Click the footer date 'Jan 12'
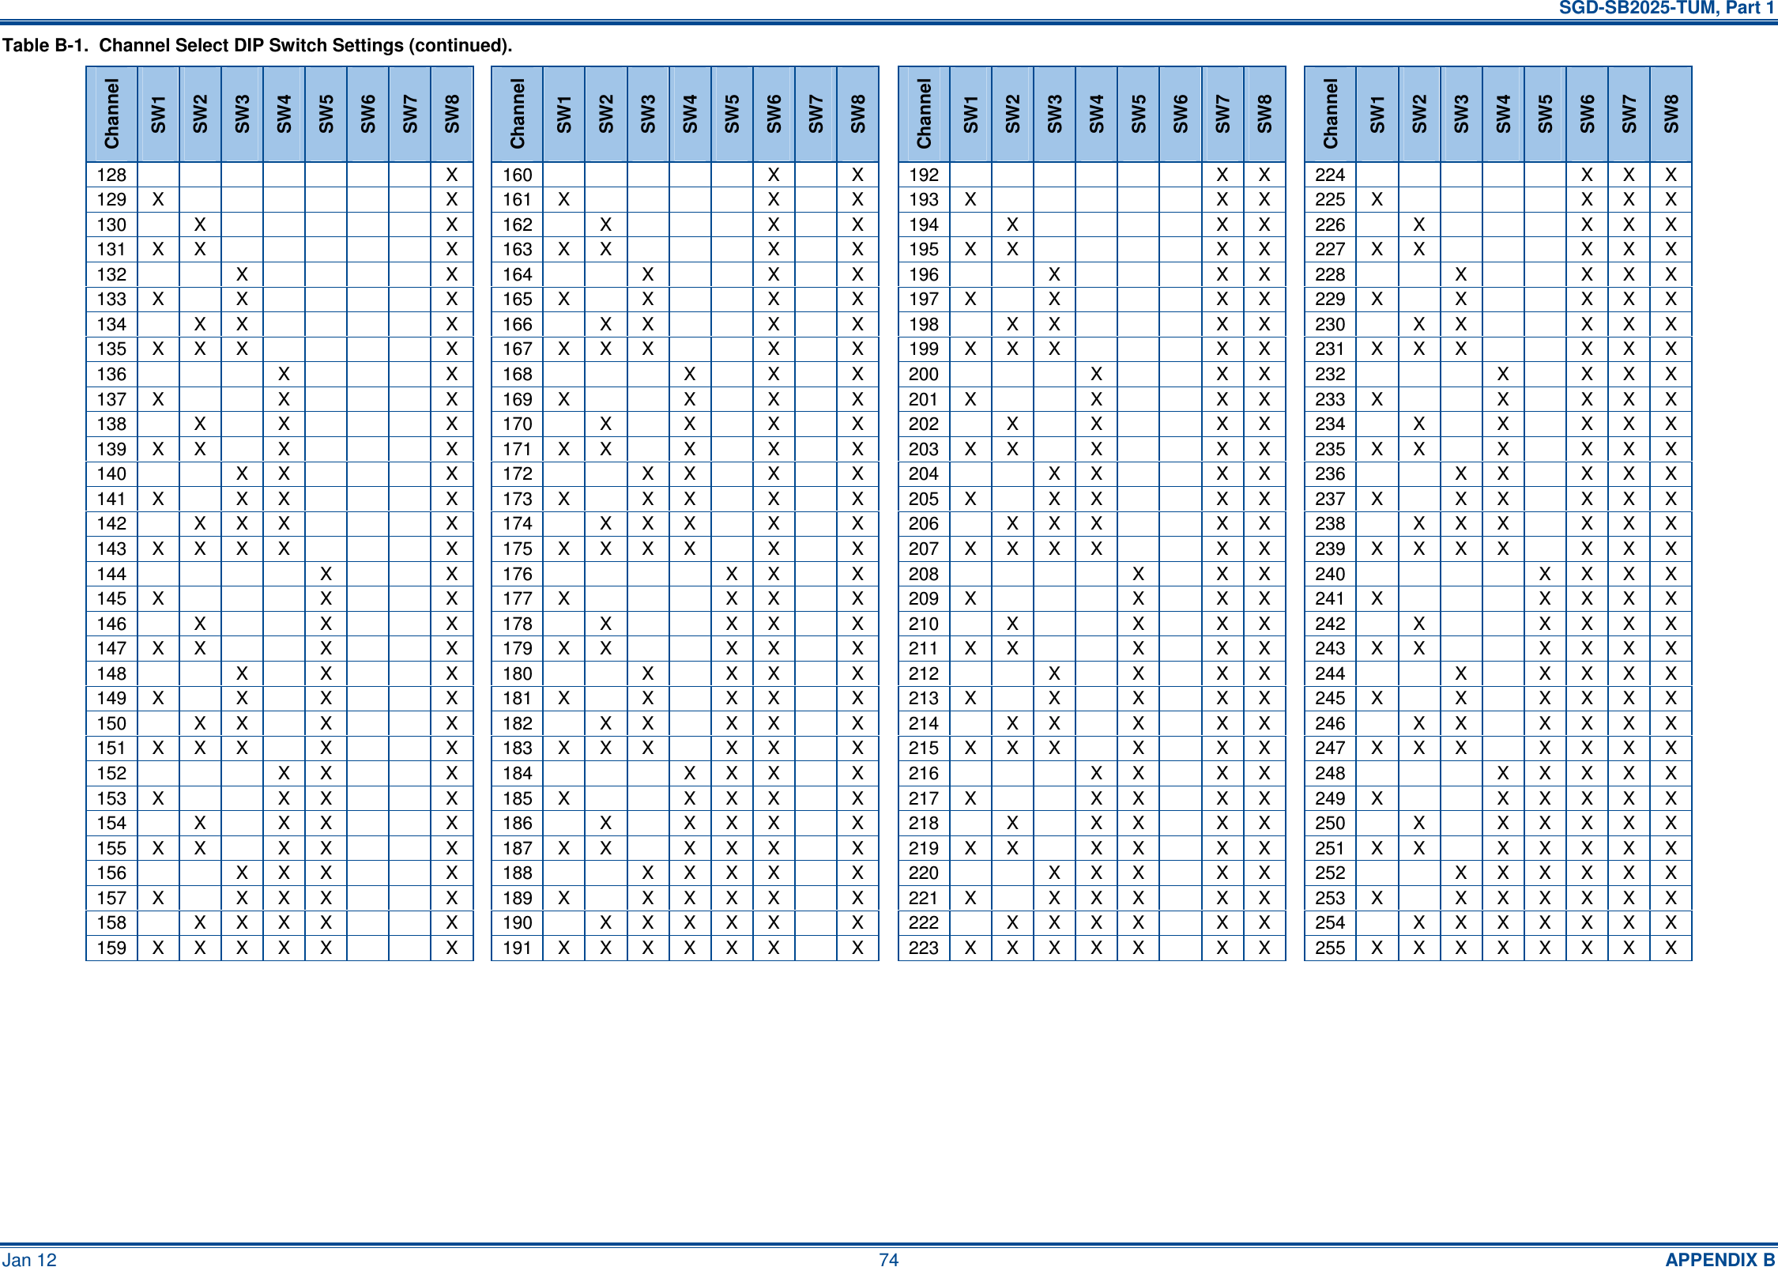The image size is (1778, 1267). tap(29, 1259)
